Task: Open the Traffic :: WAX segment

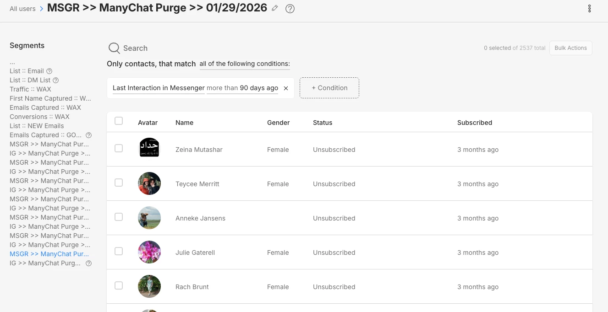Action: 30,89
